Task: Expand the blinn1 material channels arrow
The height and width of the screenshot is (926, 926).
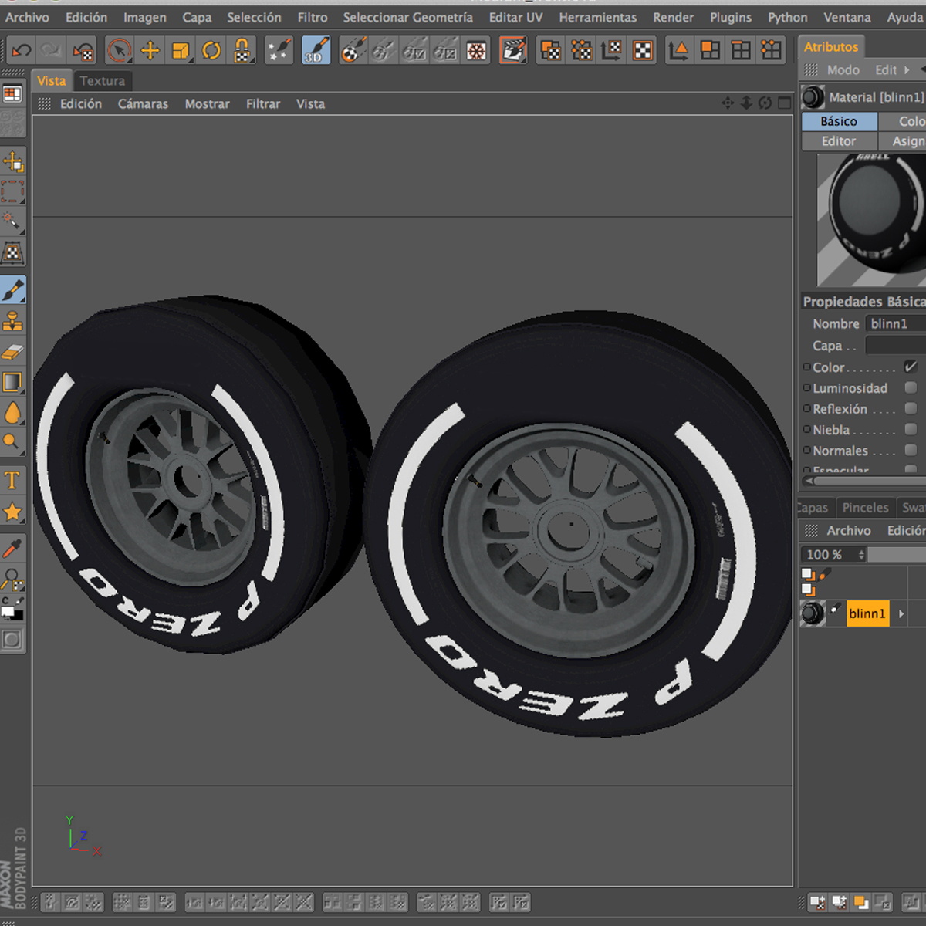Action: pos(901,614)
